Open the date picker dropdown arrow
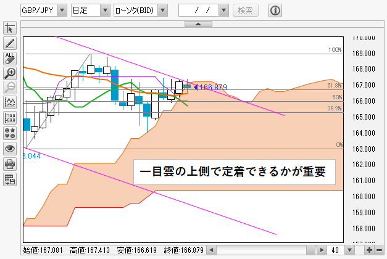 pyautogui.click(x=223, y=10)
